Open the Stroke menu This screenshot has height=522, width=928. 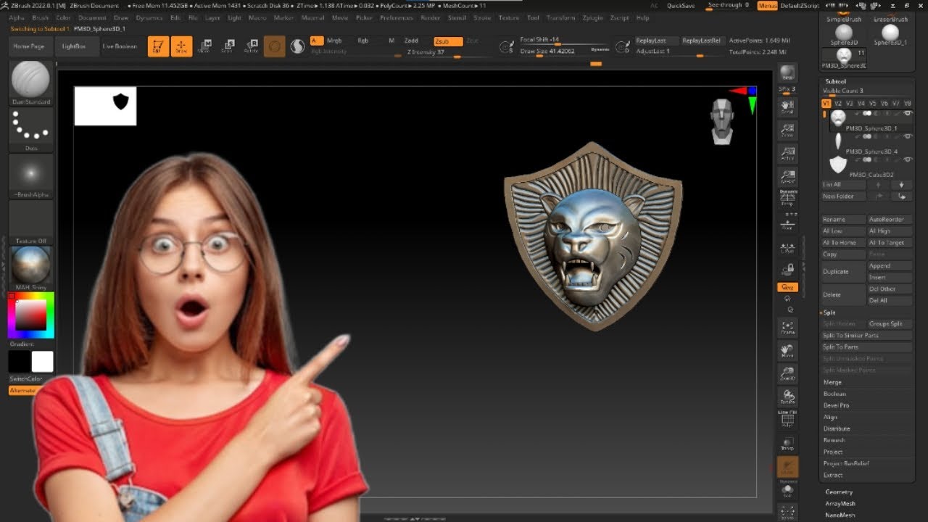[x=482, y=17]
